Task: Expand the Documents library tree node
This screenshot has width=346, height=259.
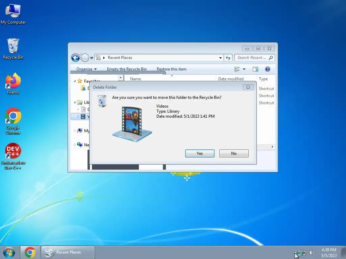Action: [78, 110]
